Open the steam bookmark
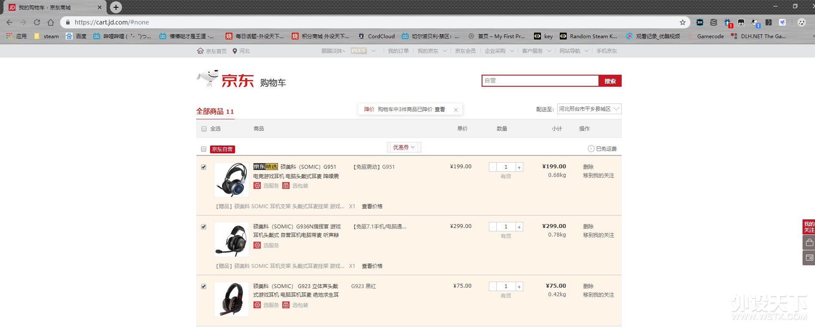 46,36
